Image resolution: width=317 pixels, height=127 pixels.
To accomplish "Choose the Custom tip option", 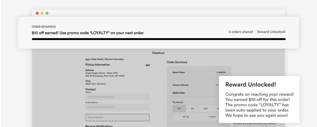I will (212, 117).
